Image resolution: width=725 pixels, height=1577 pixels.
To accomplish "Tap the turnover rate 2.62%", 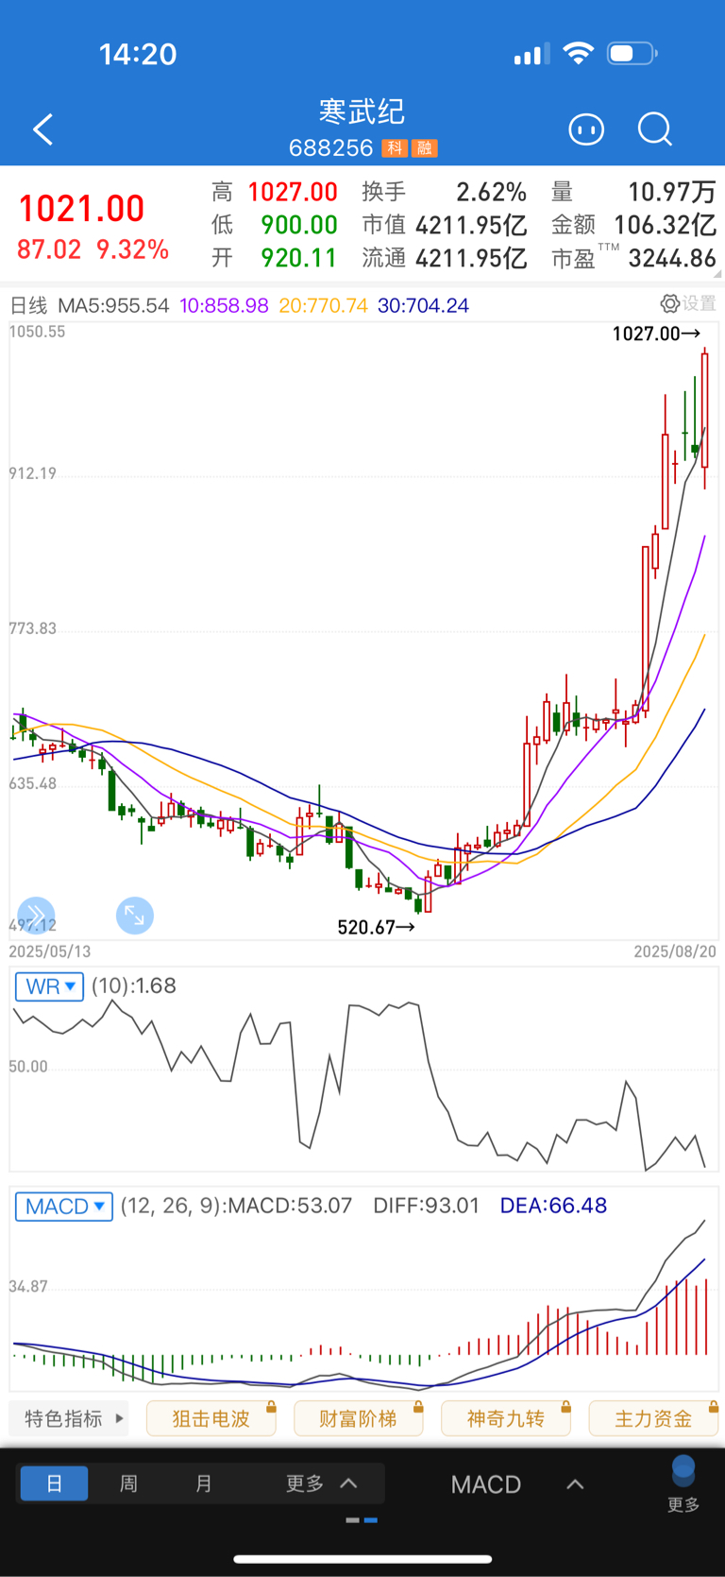I will [492, 192].
